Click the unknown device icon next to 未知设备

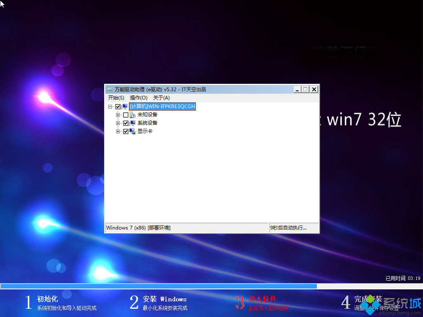[132, 115]
